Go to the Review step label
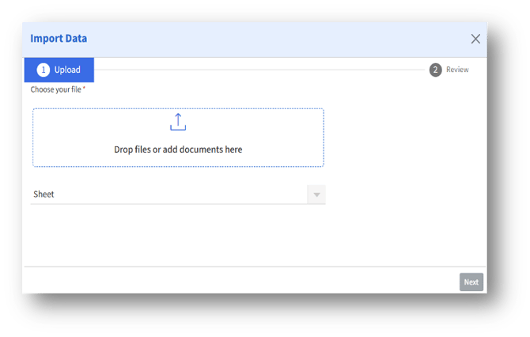 point(457,70)
